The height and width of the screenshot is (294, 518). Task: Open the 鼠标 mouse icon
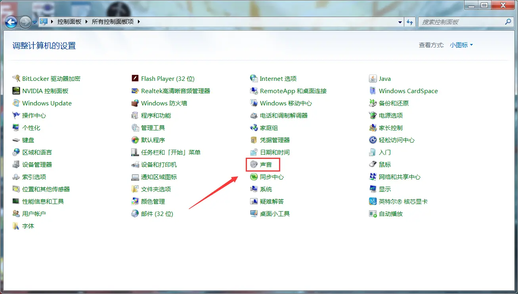coord(373,164)
